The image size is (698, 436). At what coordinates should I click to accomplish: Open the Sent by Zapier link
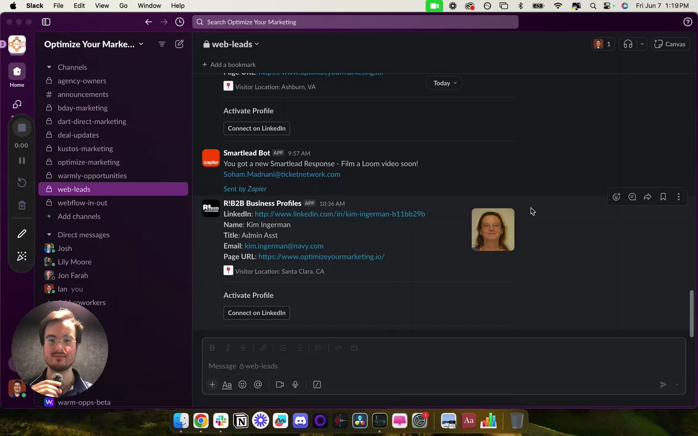click(245, 189)
